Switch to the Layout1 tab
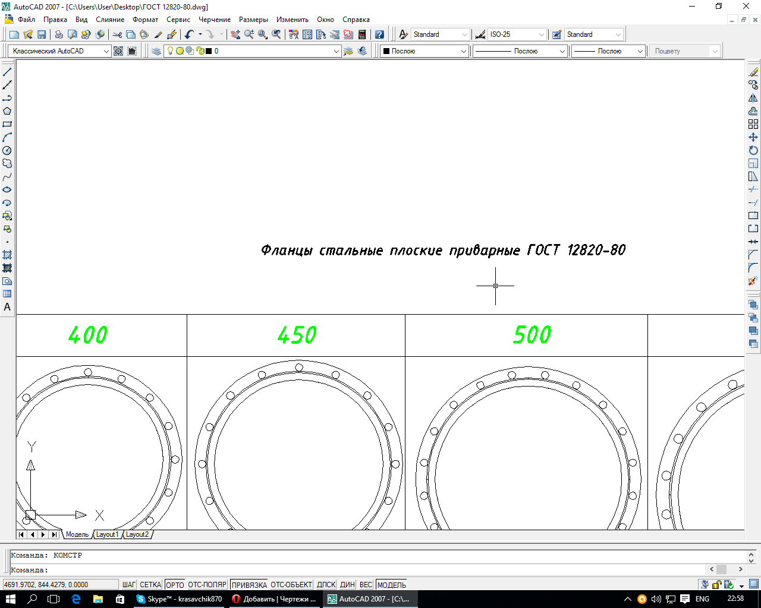Viewport: 761px width, 608px height. click(107, 534)
